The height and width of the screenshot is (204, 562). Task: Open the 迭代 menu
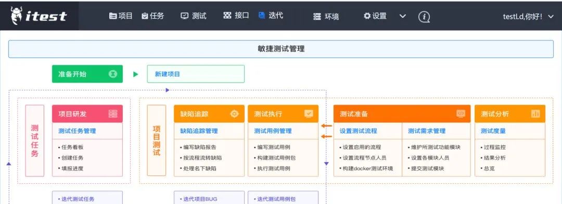coord(271,15)
